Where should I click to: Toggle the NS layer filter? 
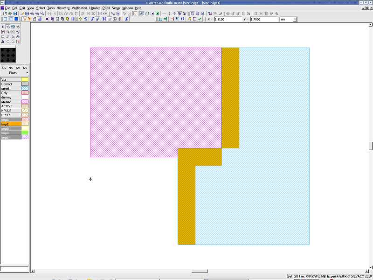click(11, 68)
